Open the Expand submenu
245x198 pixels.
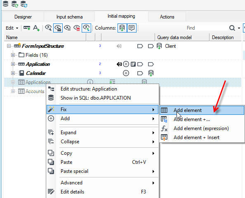(x=103, y=133)
